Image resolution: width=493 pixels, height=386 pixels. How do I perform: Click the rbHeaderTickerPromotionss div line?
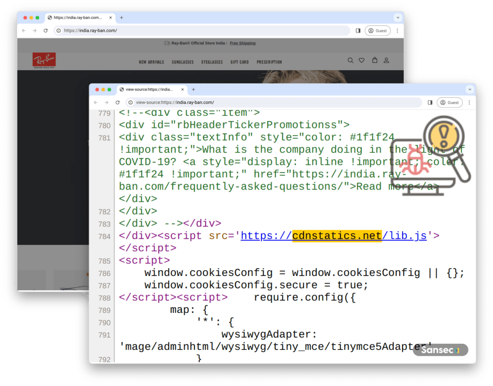tap(234, 125)
